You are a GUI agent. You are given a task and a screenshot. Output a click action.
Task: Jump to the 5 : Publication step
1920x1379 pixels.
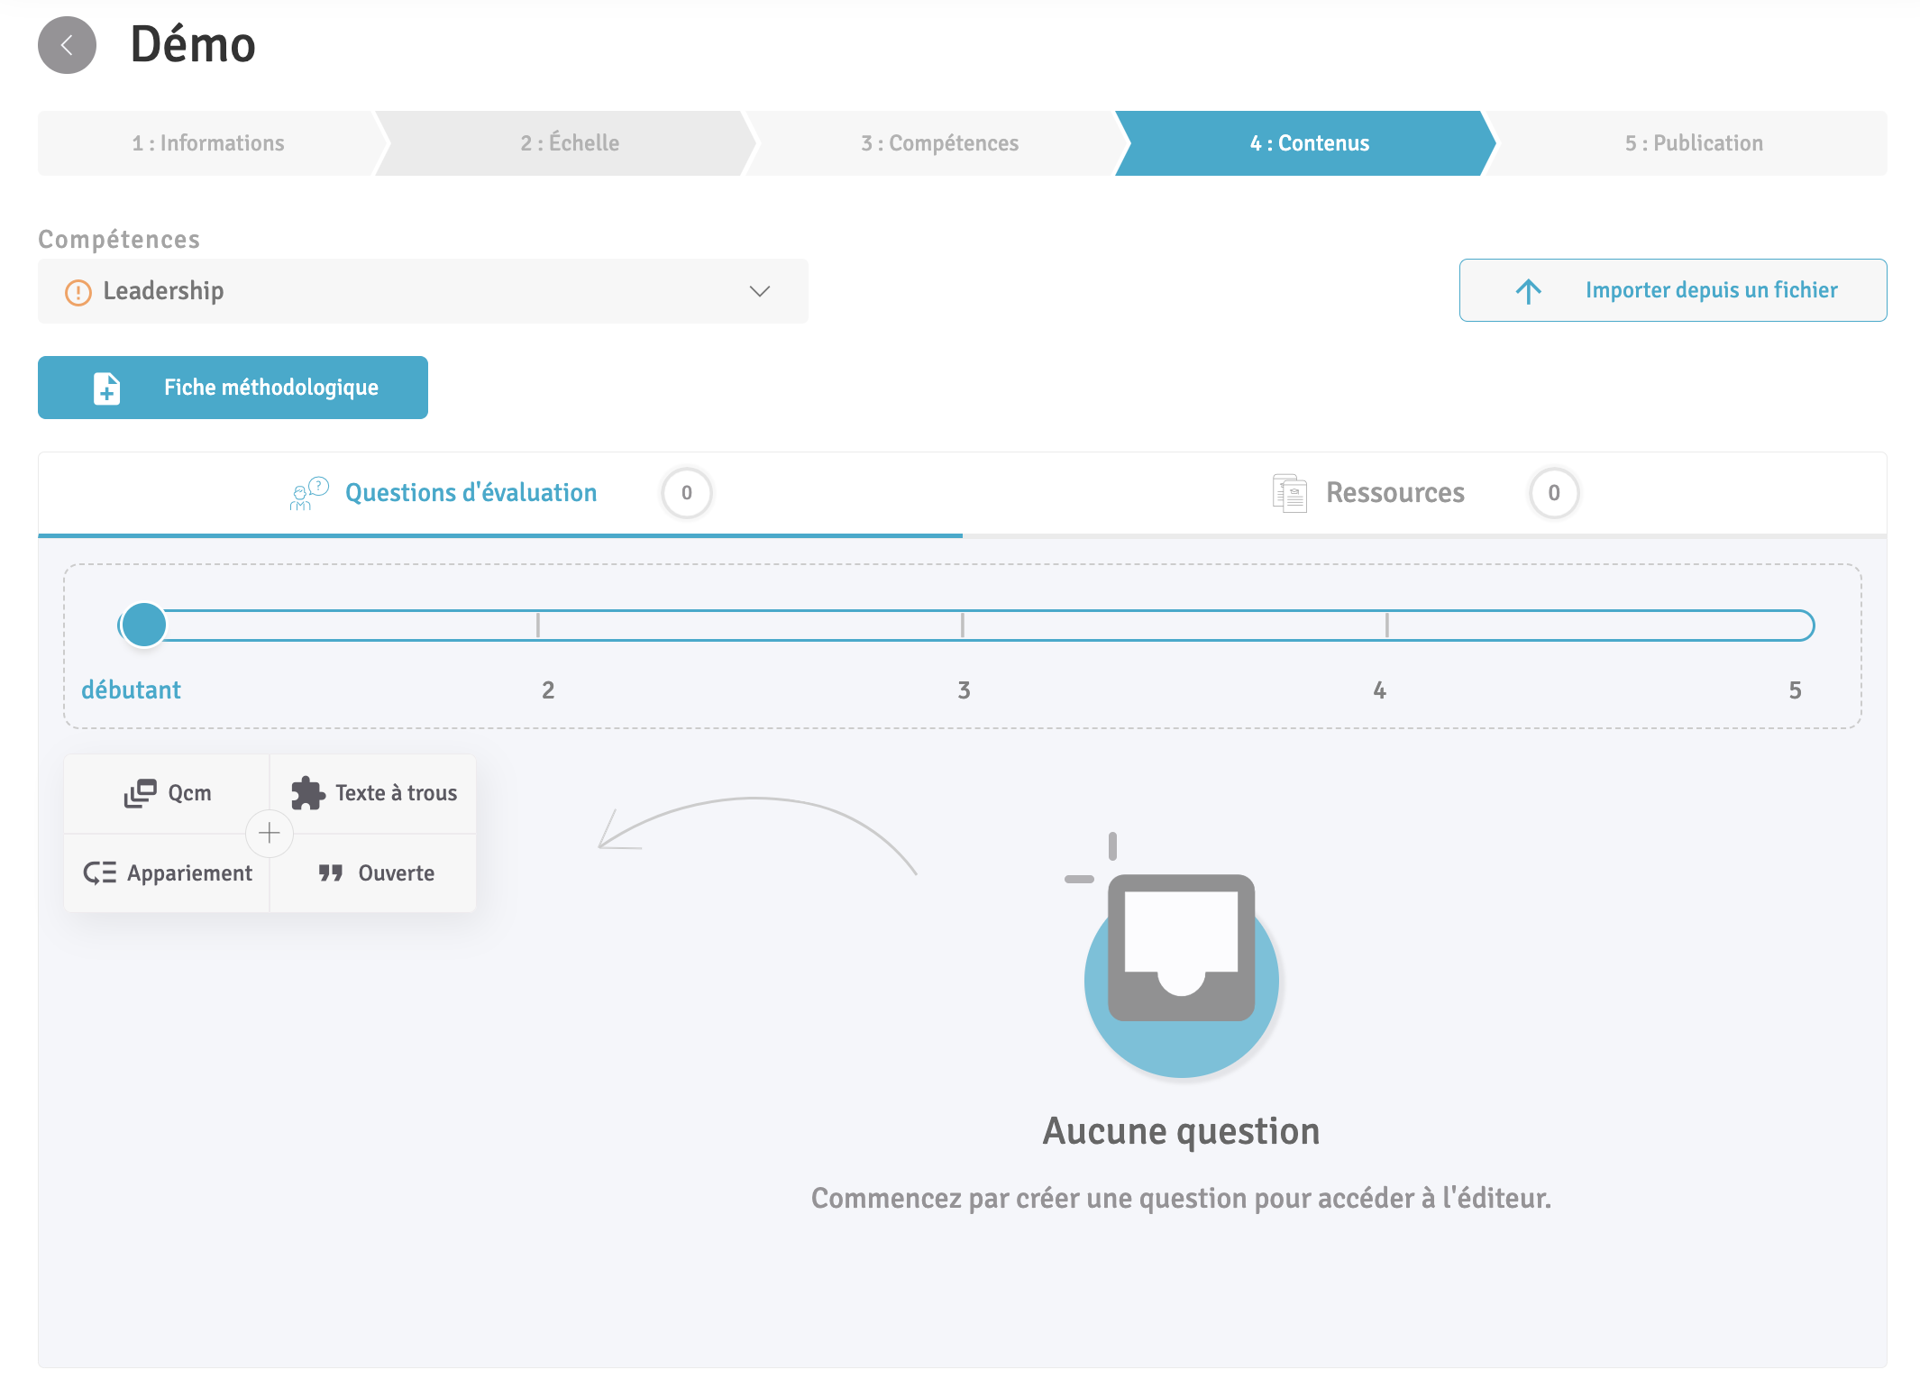coord(1693,143)
